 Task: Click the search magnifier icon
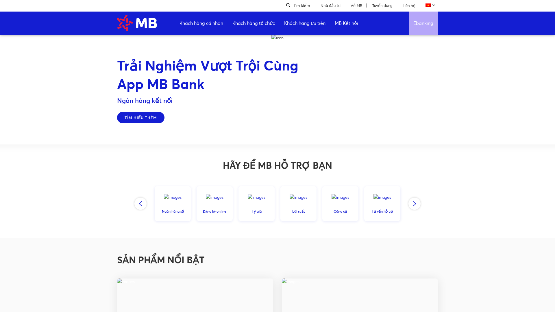[288, 5]
